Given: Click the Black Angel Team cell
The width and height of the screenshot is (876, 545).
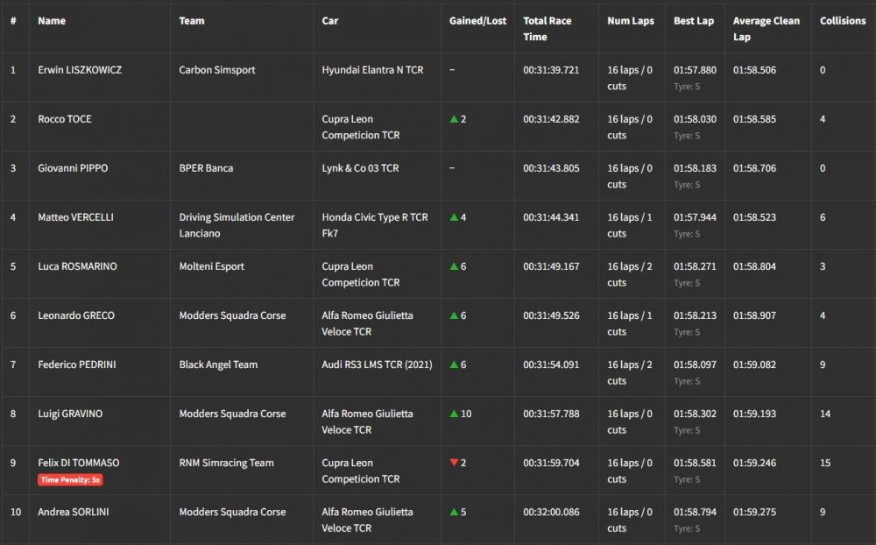Looking at the screenshot, I should tap(218, 365).
